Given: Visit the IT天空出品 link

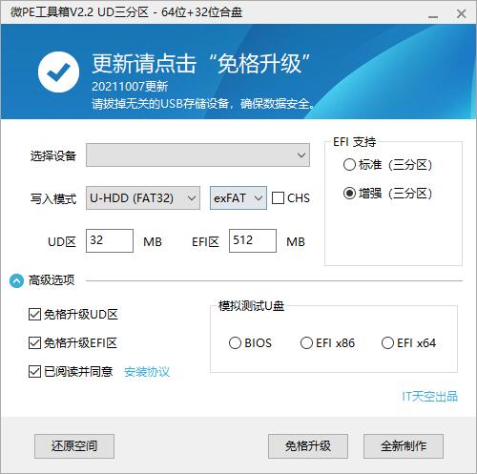Looking at the screenshot, I should (x=429, y=397).
